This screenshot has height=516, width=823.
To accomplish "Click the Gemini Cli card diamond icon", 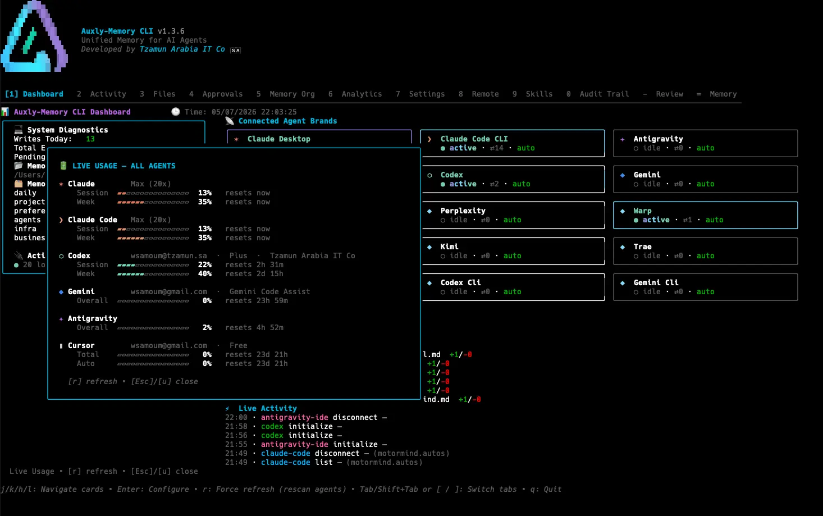I will [x=623, y=283].
